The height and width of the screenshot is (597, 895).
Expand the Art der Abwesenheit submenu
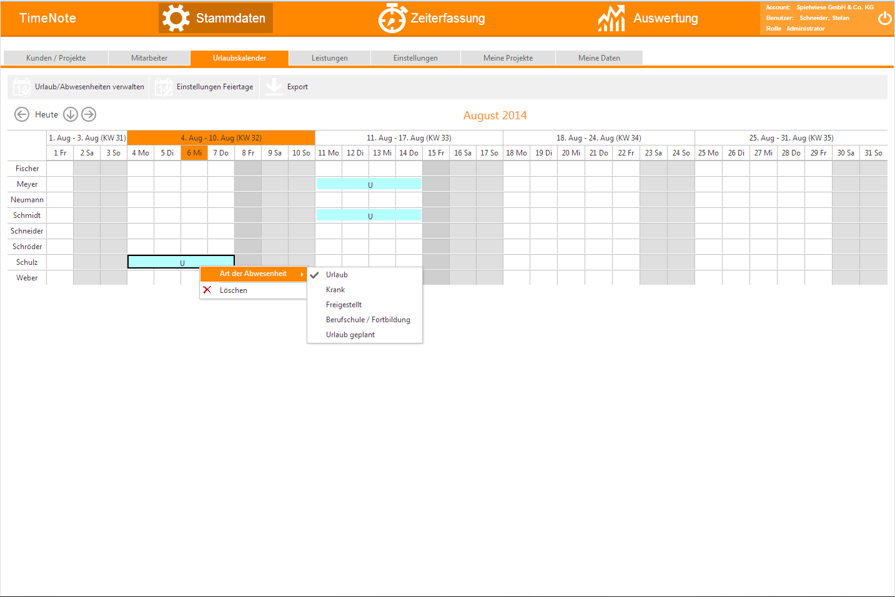point(254,274)
